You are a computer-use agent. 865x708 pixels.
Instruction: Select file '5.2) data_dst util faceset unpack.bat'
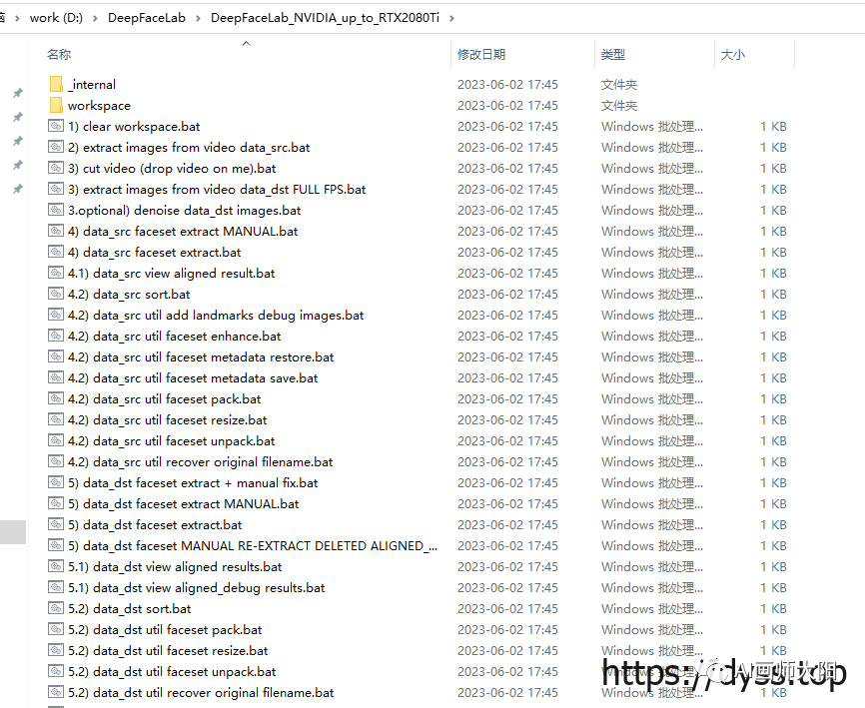[x=172, y=672]
